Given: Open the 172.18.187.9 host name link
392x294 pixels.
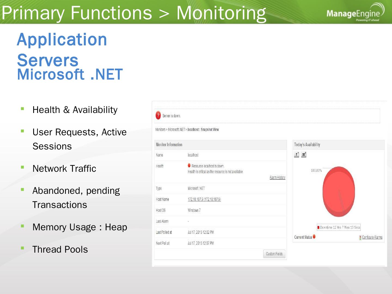Looking at the screenshot, I should click(204, 200).
